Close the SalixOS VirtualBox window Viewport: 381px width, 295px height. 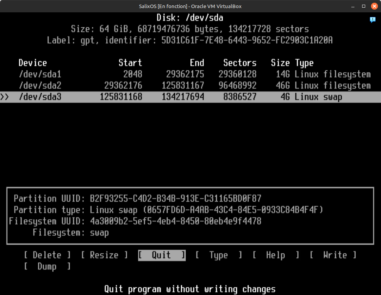[374, 6]
